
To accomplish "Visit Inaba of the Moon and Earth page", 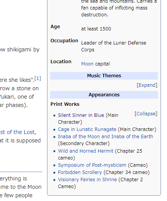I will (106, 137).
